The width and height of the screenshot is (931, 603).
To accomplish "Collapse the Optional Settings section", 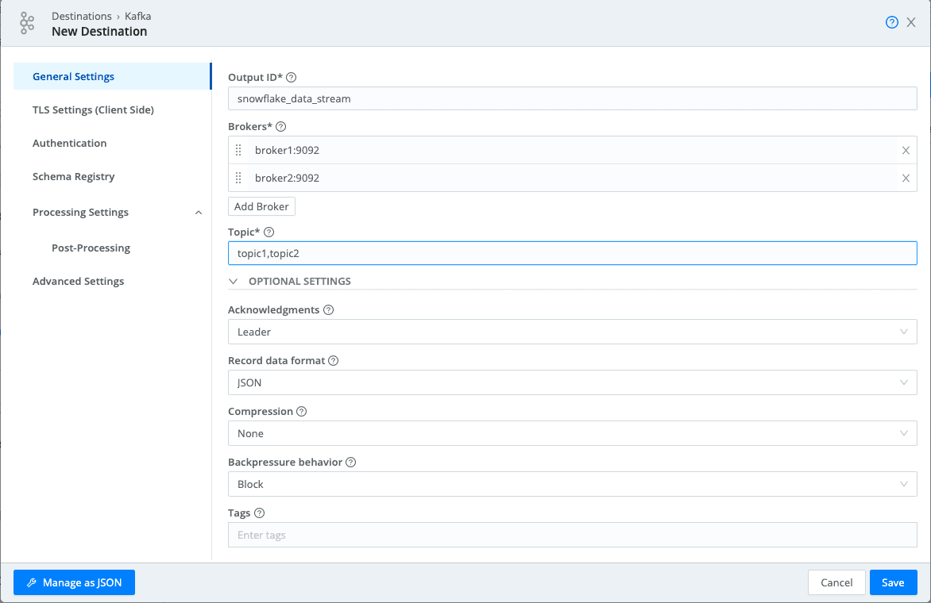I will pos(234,282).
